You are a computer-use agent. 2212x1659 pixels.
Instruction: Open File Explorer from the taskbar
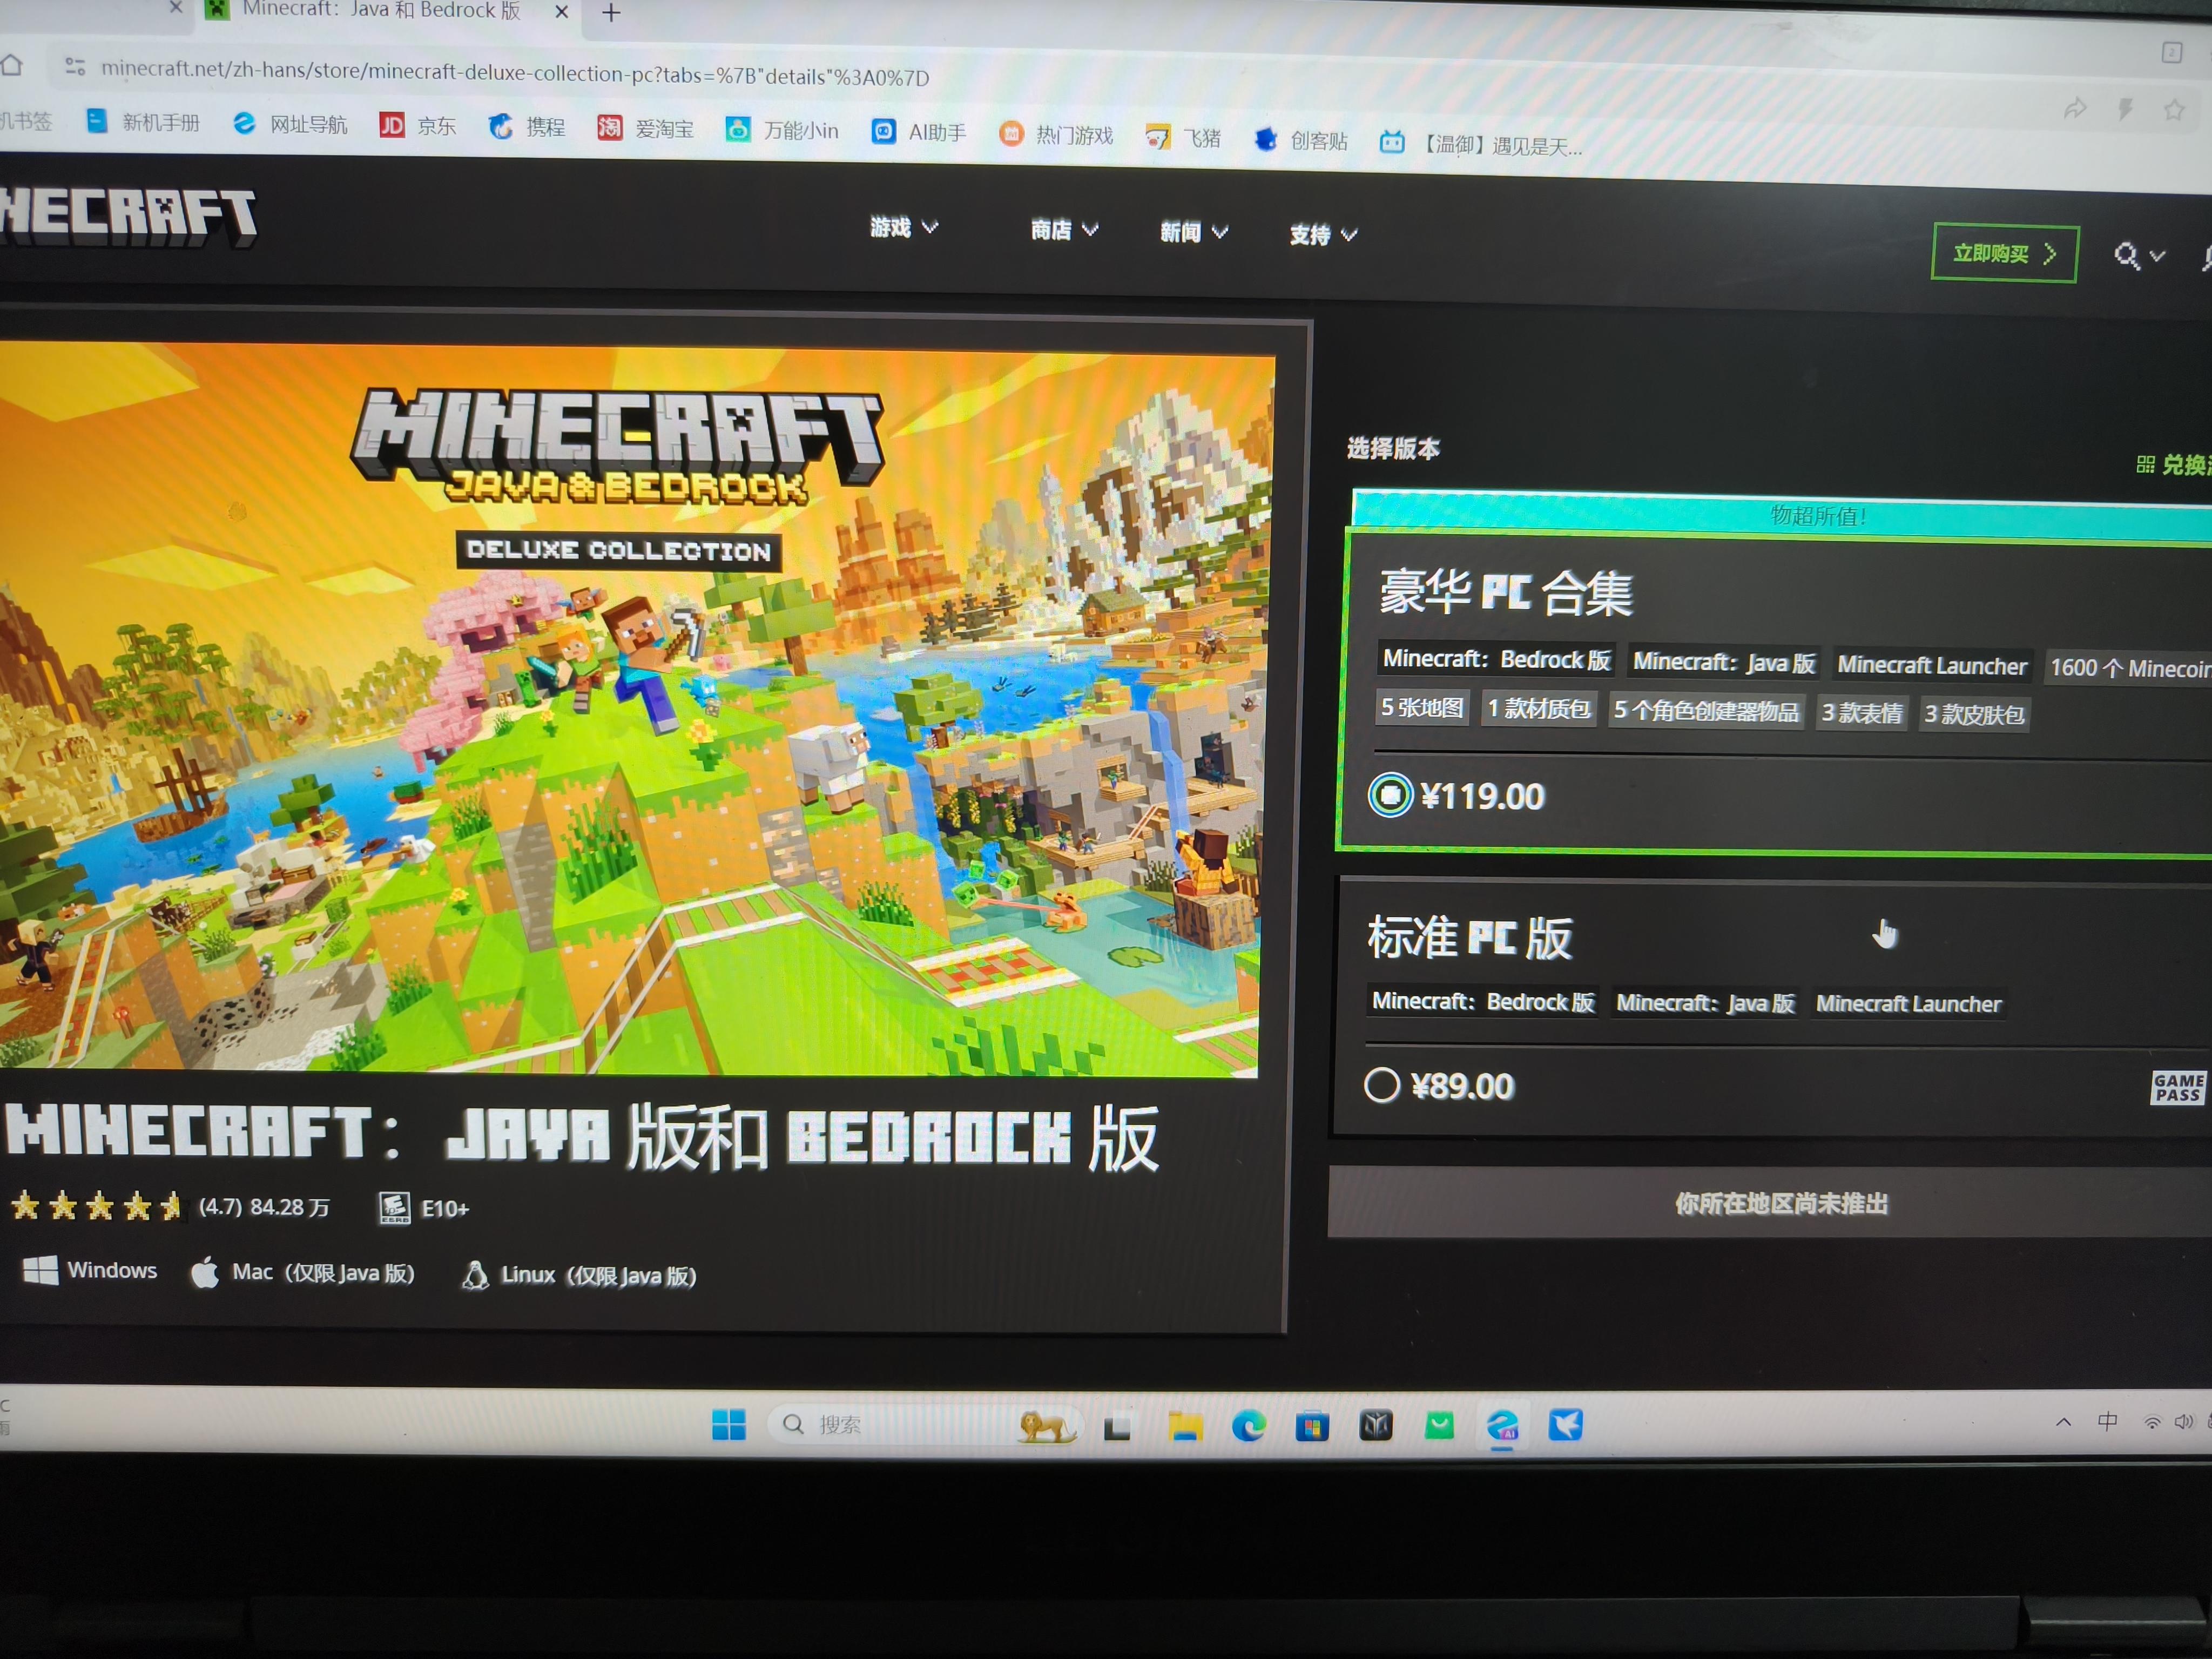(1185, 1427)
